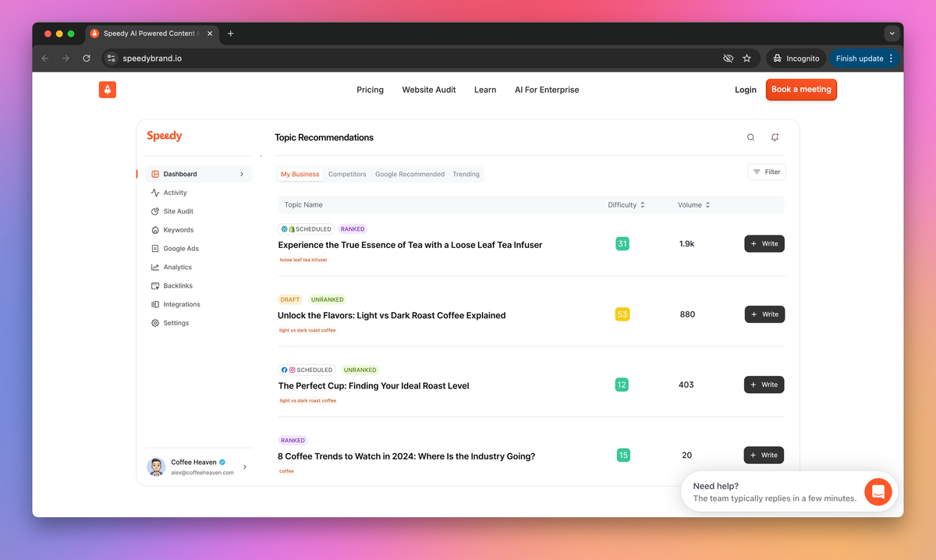Viewport: 936px width, 560px height.
Task: Click the Speedy rocket logo icon
Action: (108, 90)
